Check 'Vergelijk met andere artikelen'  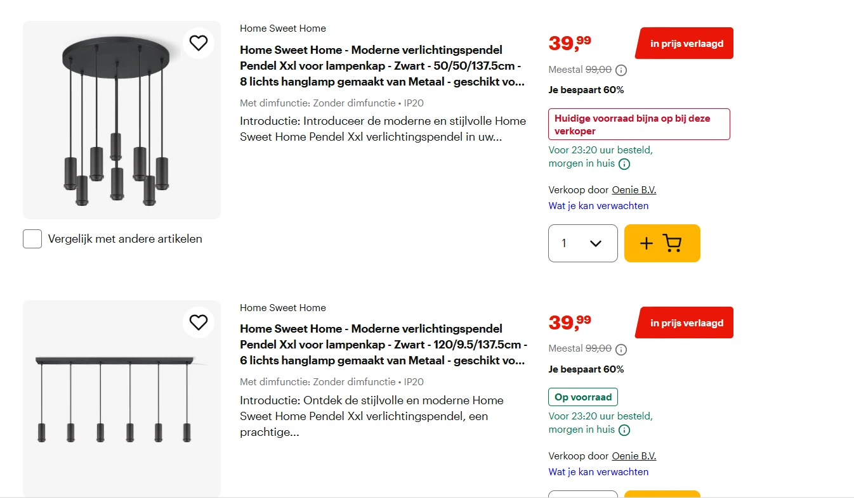pos(32,239)
